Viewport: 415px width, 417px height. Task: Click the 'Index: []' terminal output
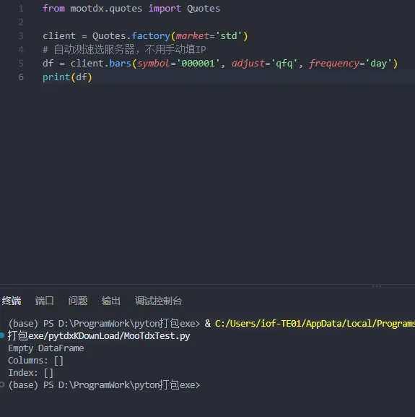coord(30,373)
